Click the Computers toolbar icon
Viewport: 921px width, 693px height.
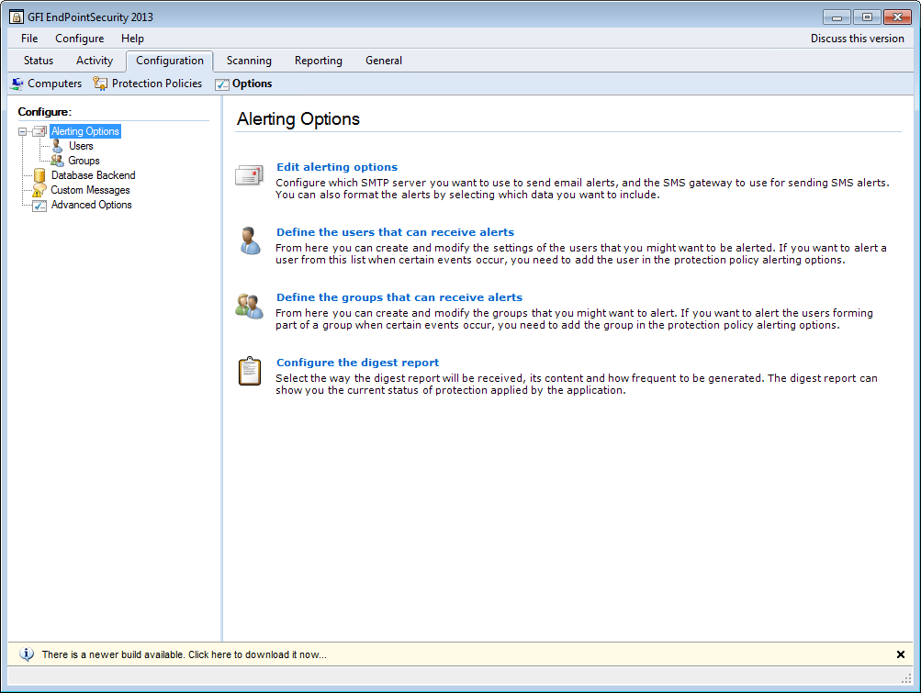pos(17,84)
